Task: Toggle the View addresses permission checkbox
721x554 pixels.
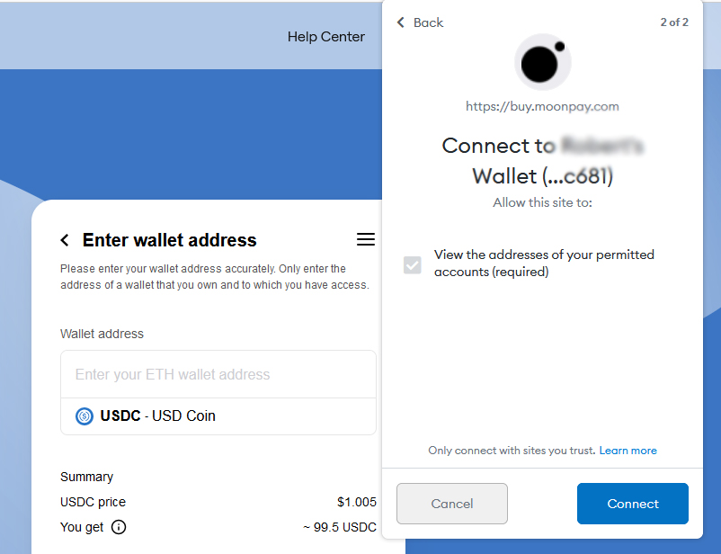Action: 413,265
